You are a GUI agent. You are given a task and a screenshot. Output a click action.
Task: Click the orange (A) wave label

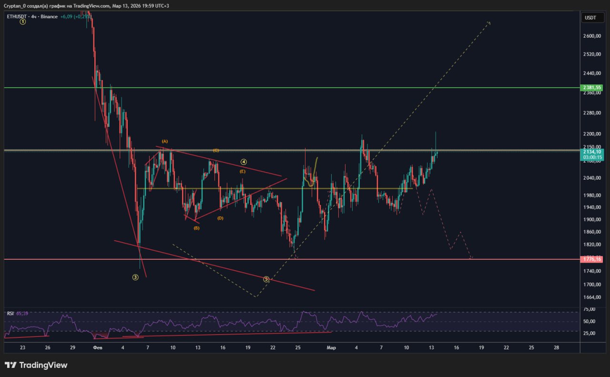point(165,142)
